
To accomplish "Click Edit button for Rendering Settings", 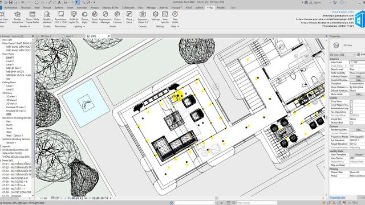I will click(358, 130).
